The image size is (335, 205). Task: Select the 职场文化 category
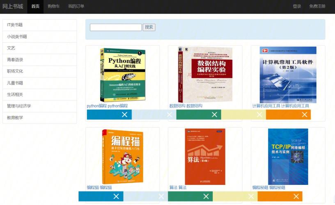pos(39,71)
